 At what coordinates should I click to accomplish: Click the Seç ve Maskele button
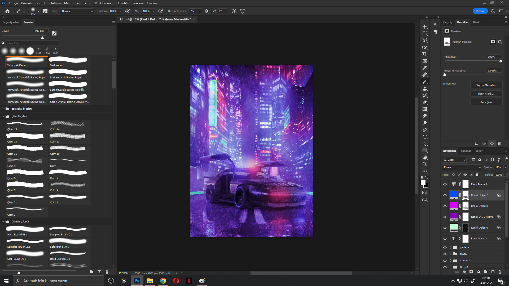click(486, 85)
